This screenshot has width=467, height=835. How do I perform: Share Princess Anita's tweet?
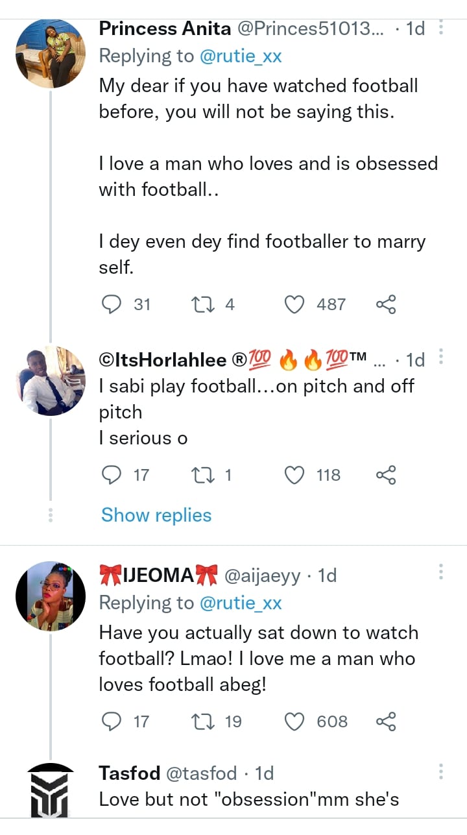(x=386, y=304)
